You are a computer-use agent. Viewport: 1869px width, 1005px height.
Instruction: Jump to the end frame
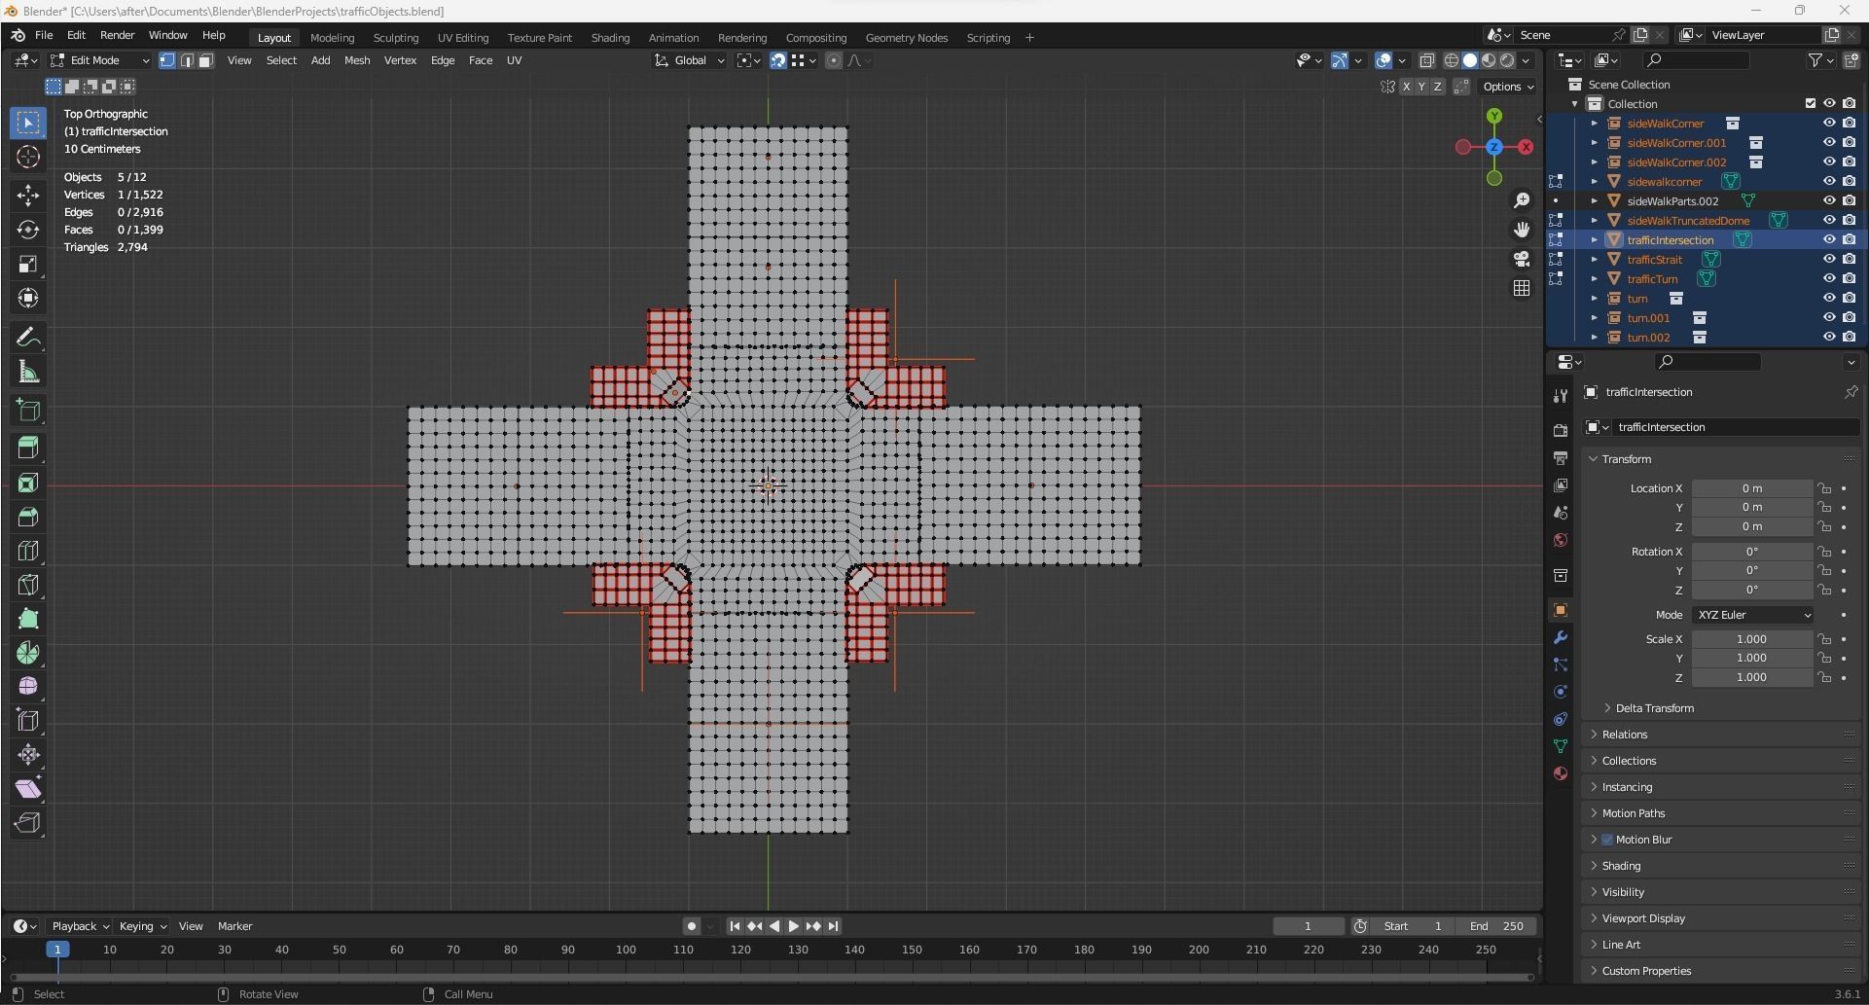[834, 926]
